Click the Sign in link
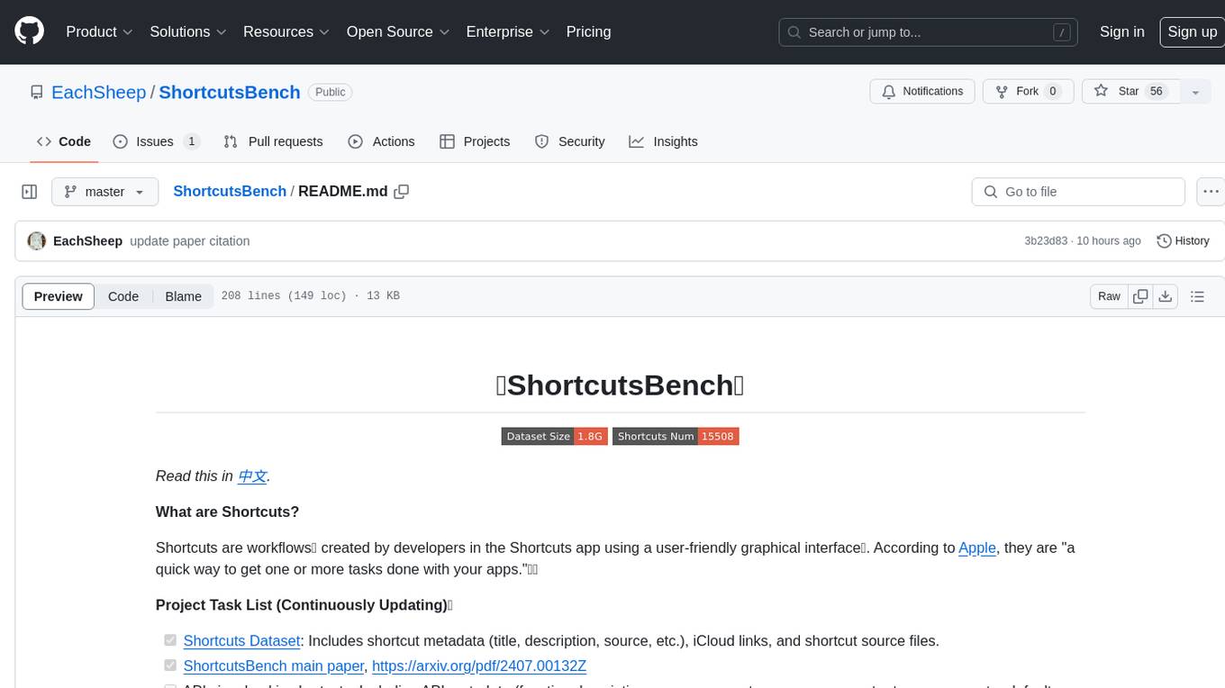Screen dimensions: 1225x688 [x=1122, y=32]
